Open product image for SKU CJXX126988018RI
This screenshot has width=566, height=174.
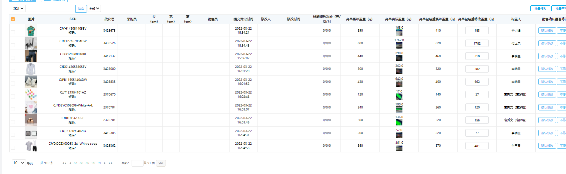click(31, 56)
